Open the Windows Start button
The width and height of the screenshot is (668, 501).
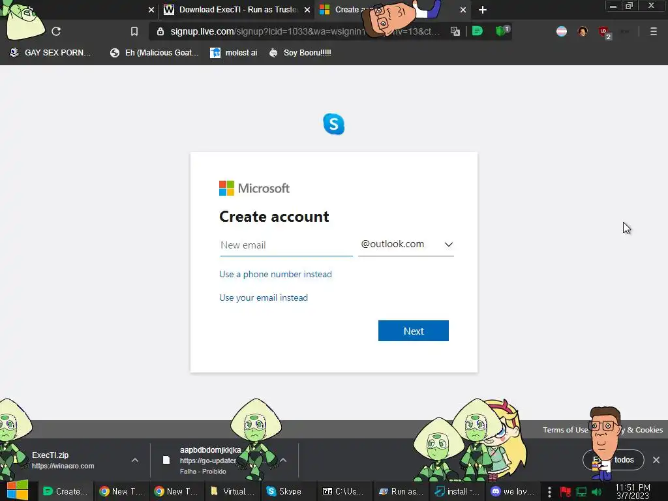pos(18,491)
